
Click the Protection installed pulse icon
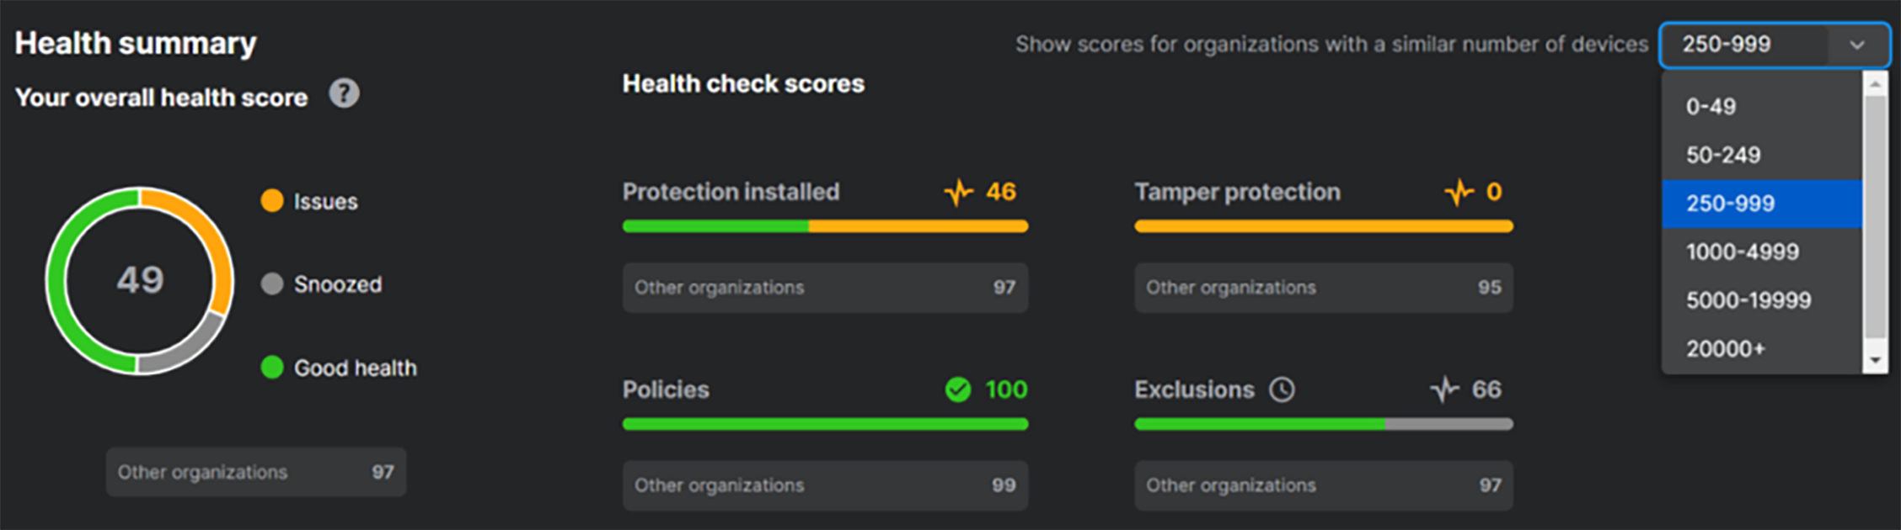958,193
